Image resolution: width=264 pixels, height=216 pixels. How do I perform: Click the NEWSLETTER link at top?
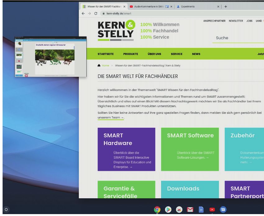[x=236, y=21]
